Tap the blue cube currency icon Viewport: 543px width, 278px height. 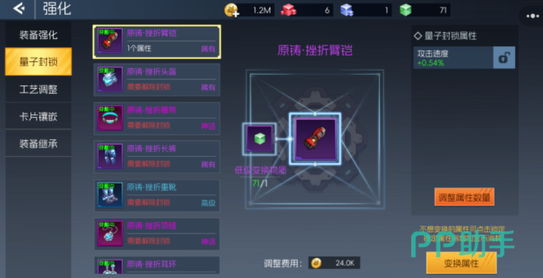(x=346, y=10)
